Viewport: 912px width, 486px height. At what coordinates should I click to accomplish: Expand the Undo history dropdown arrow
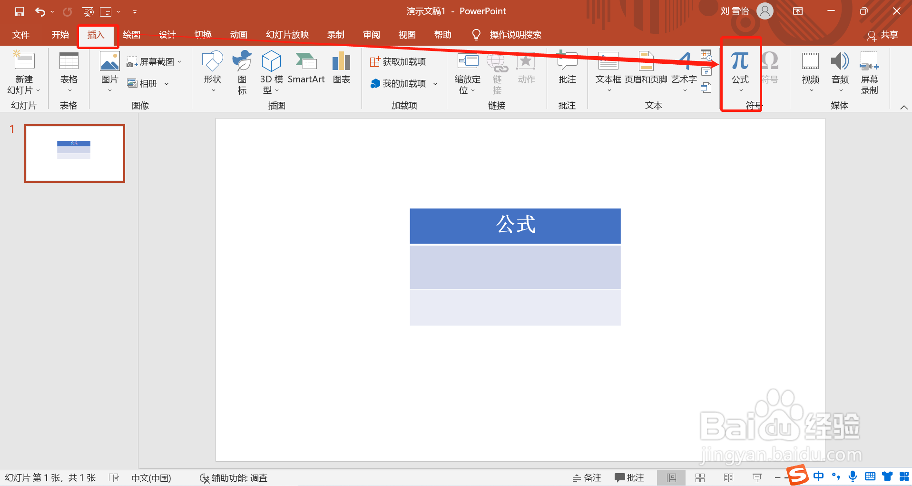click(52, 11)
